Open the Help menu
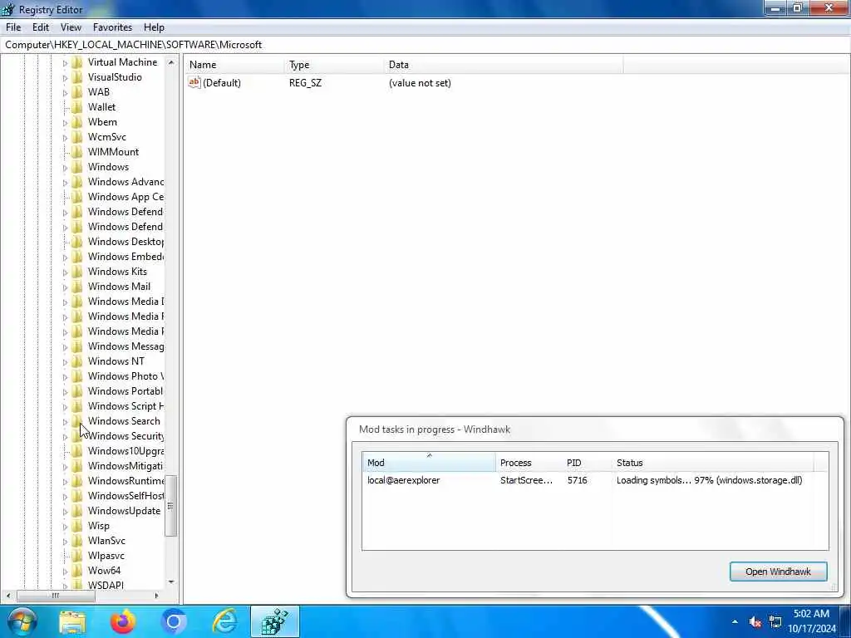Image resolution: width=851 pixels, height=638 pixels. (154, 27)
